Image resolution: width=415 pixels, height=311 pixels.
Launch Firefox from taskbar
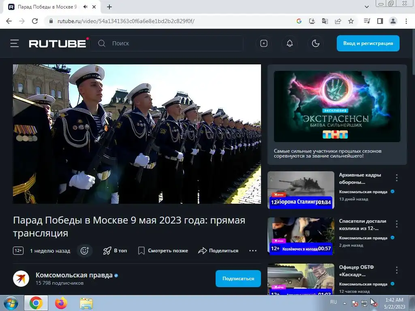coord(61,303)
